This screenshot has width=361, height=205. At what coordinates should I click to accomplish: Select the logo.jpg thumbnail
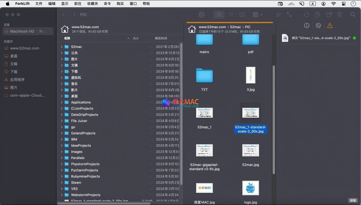click(x=250, y=188)
